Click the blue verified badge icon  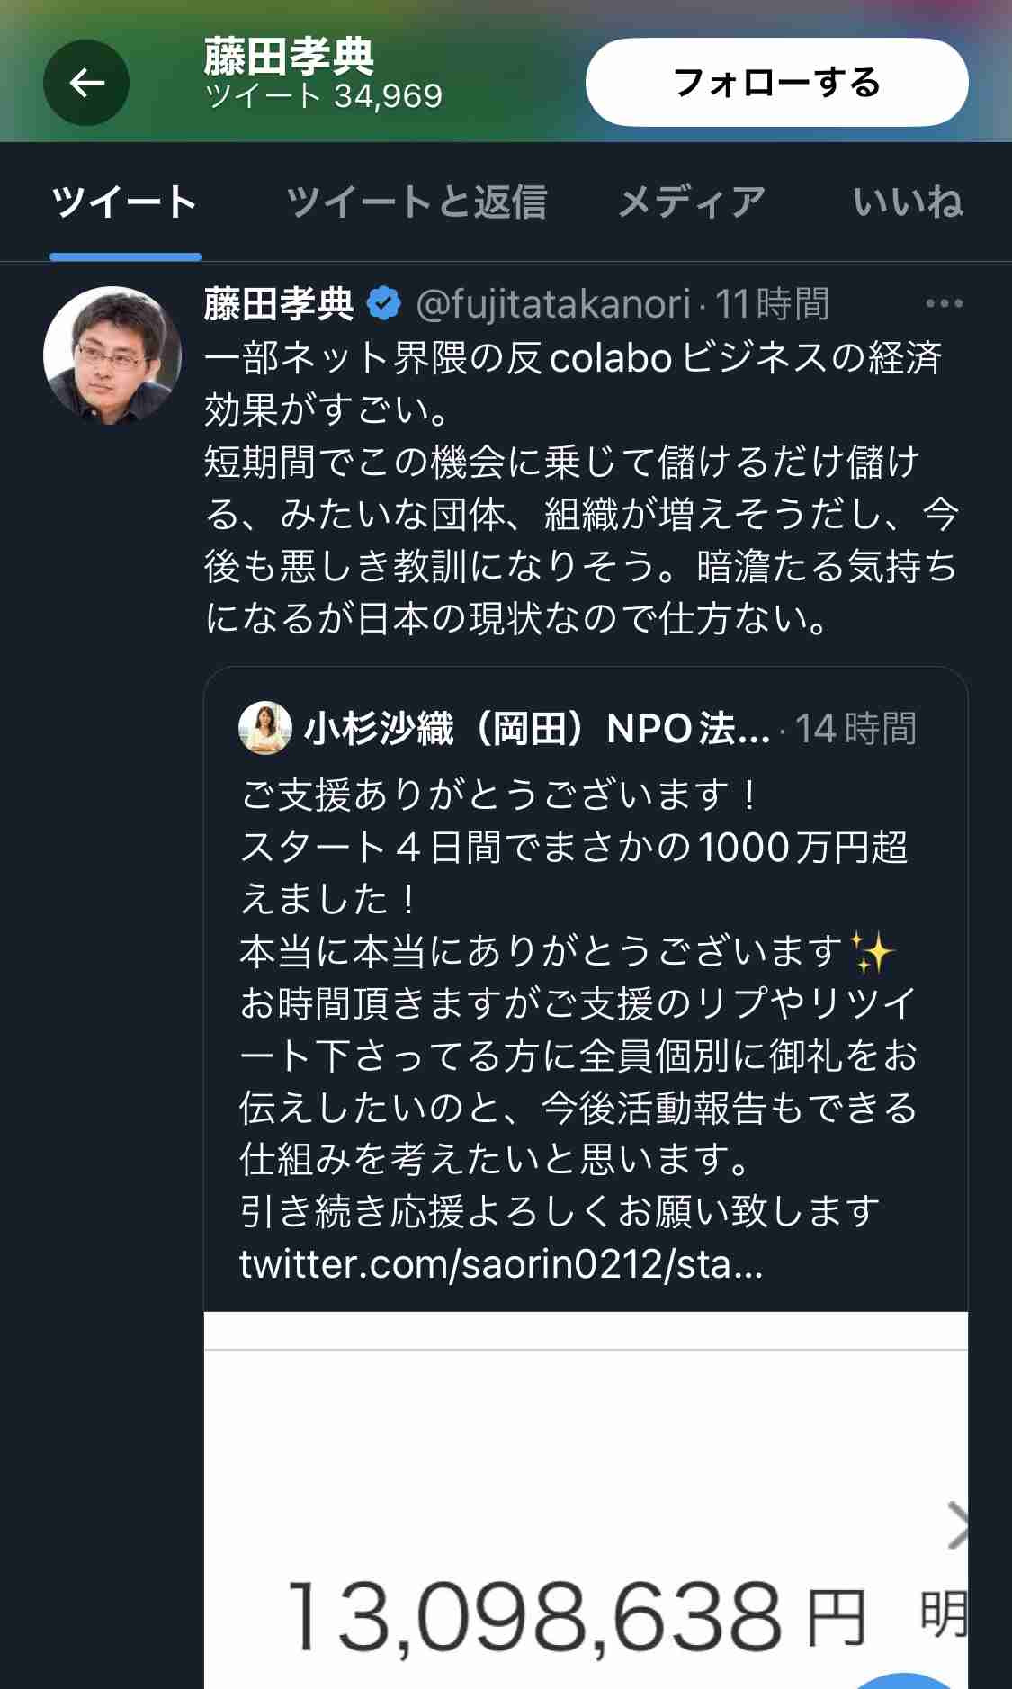tap(384, 304)
